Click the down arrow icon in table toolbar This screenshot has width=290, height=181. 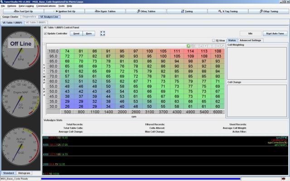click(205, 46)
